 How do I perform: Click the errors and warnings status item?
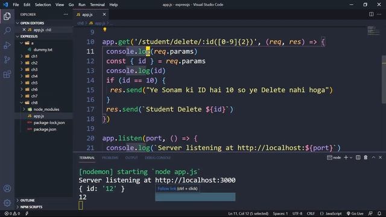(x=12, y=213)
